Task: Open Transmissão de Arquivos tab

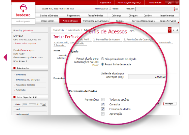Action: pos(95,21)
